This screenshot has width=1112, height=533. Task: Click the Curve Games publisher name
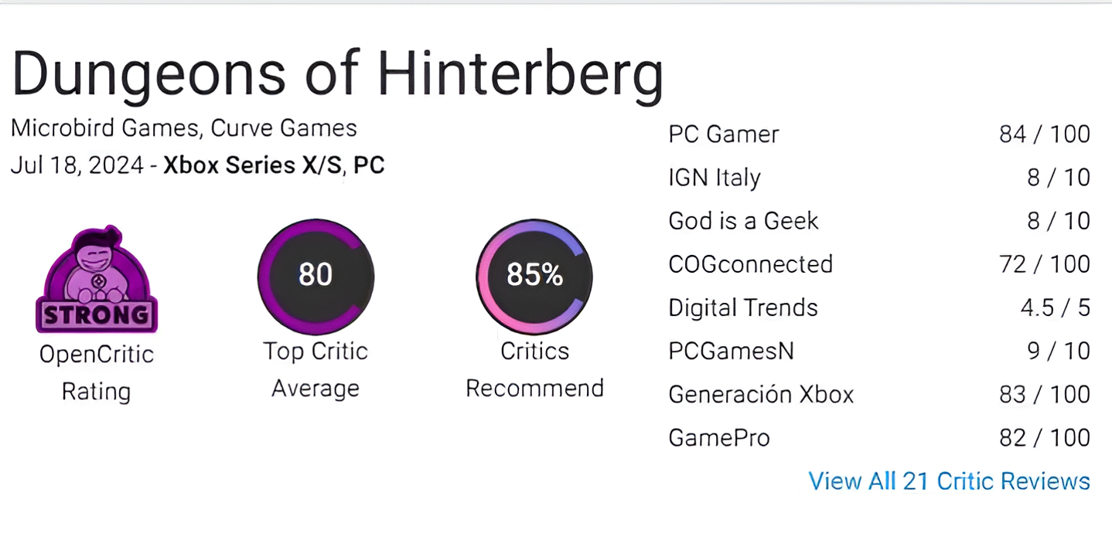[284, 128]
